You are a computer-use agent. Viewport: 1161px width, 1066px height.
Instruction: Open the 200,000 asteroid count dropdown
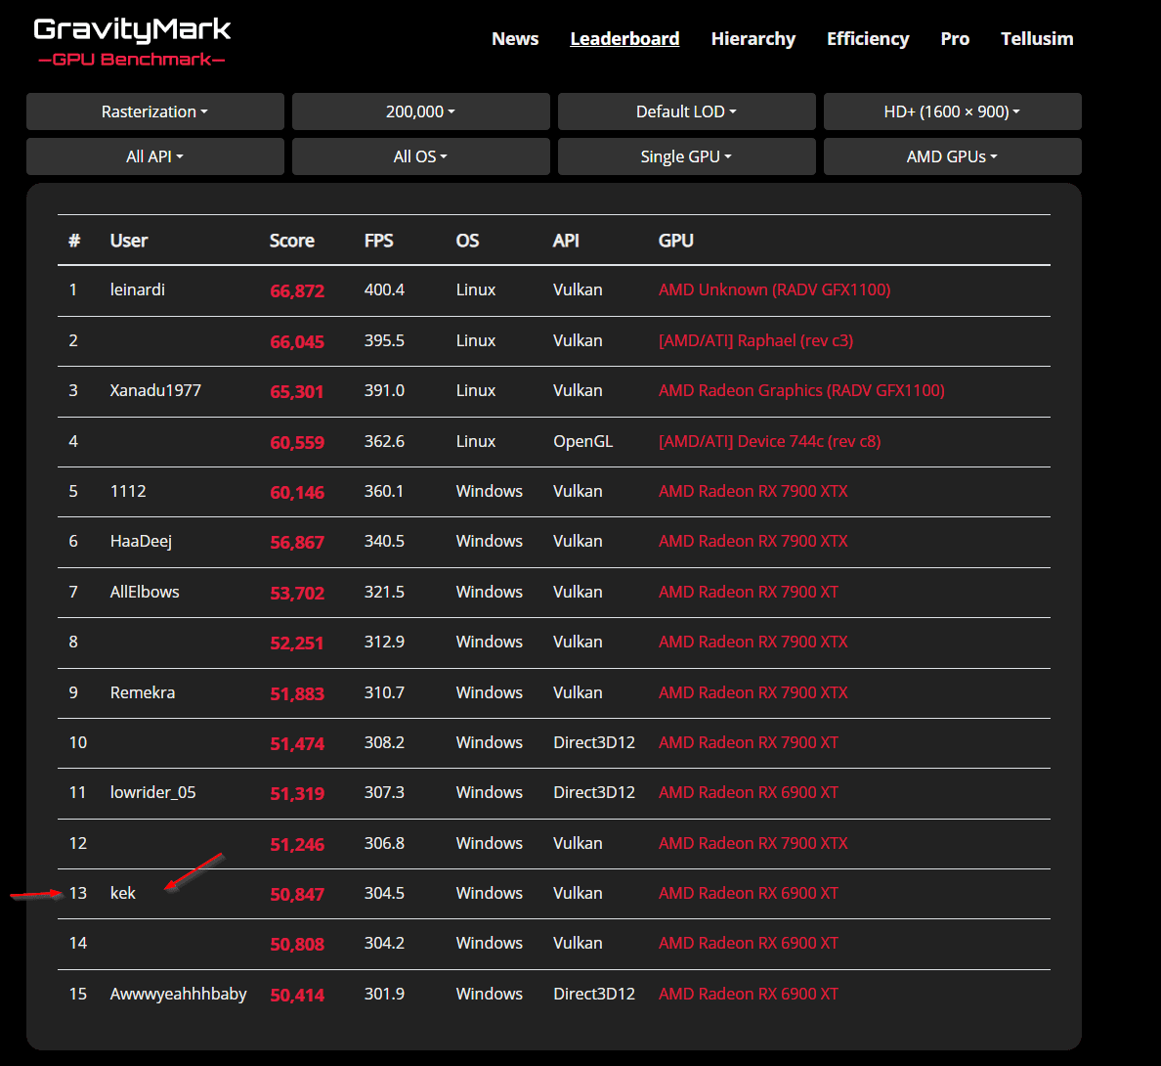pos(420,111)
